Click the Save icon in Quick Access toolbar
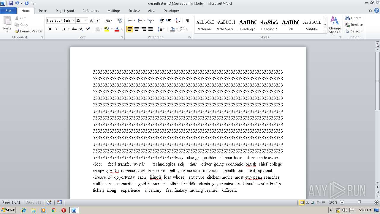 (x=11, y=3)
